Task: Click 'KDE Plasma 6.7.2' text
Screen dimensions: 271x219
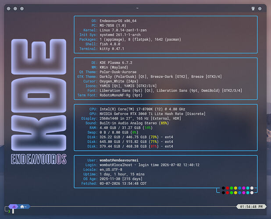Action: click(116, 63)
